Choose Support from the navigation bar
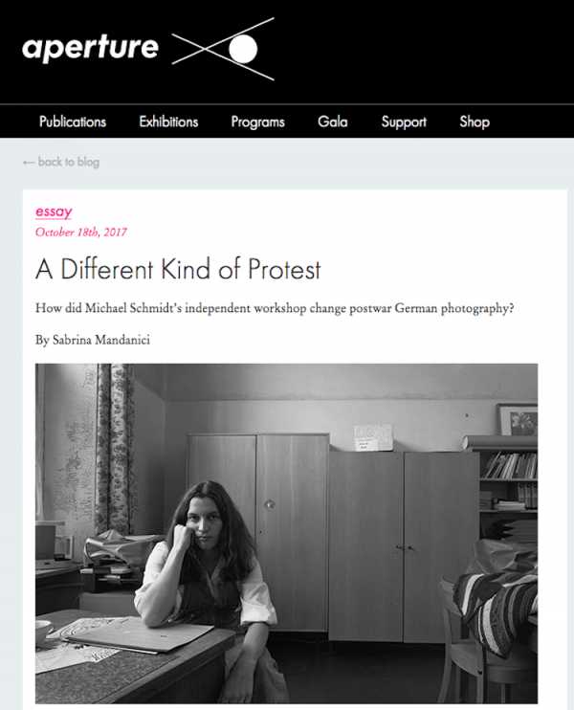Screen dimensions: 574x710 (404, 122)
